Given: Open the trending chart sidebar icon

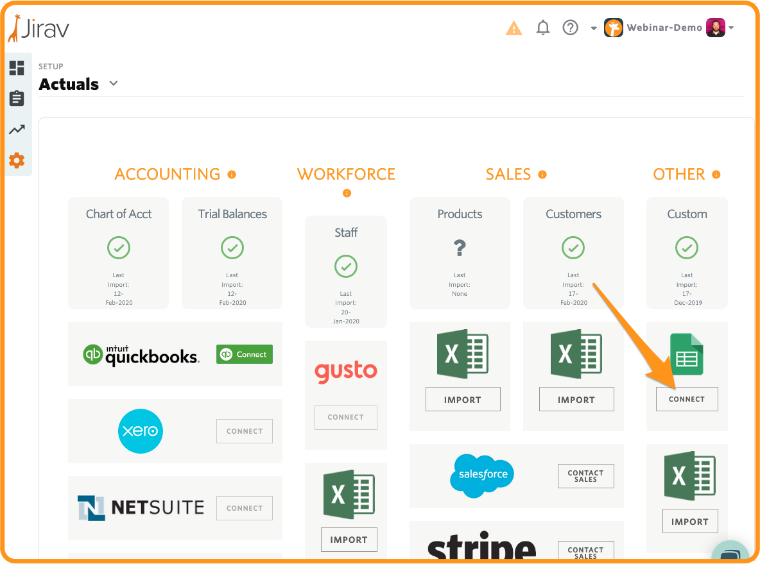Looking at the screenshot, I should 17,130.
